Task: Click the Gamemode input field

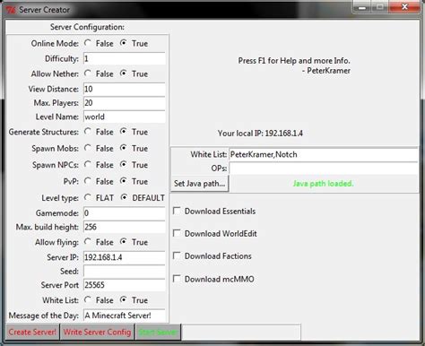Action: (124, 213)
